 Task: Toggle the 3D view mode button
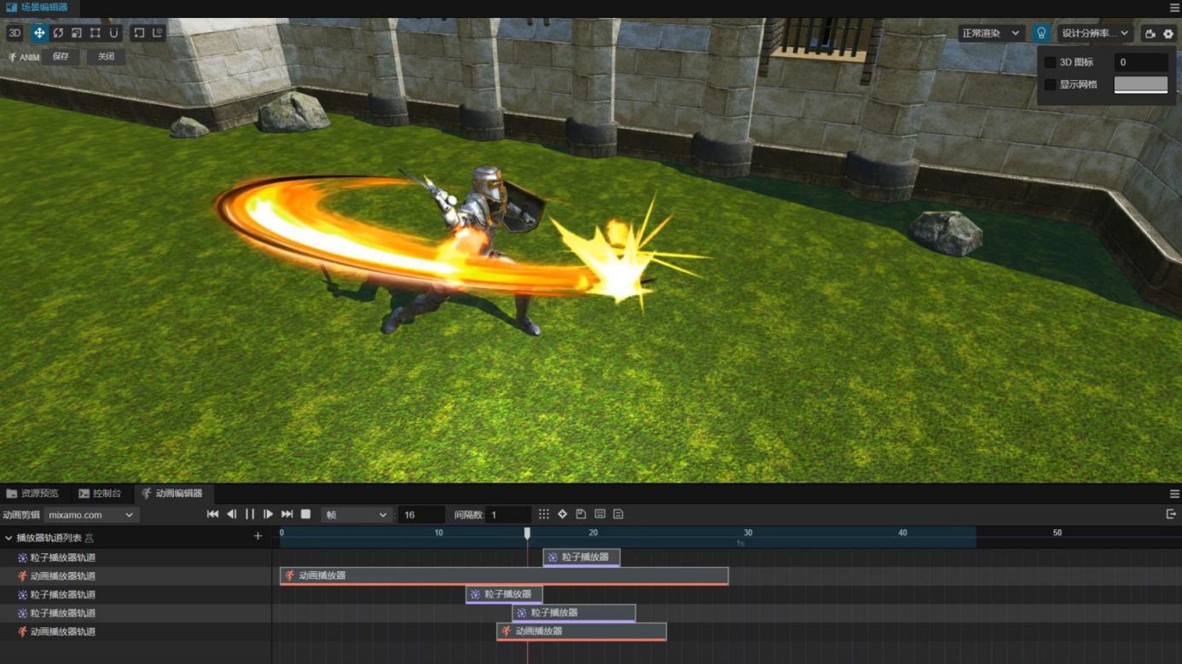click(14, 33)
